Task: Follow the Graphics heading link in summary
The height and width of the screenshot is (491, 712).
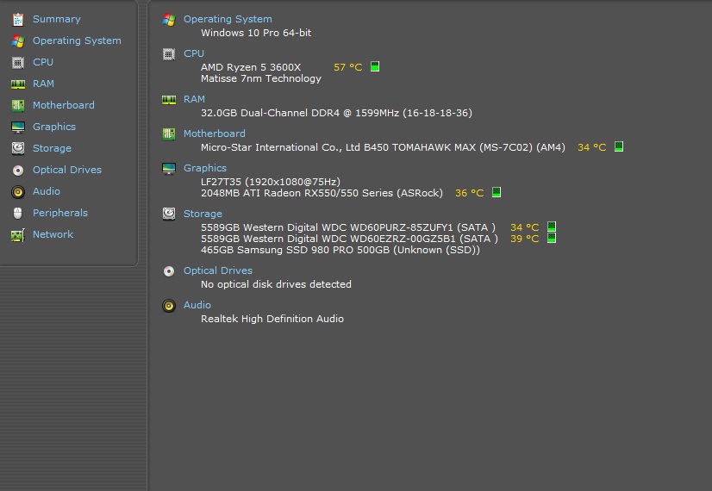Action: (205, 168)
